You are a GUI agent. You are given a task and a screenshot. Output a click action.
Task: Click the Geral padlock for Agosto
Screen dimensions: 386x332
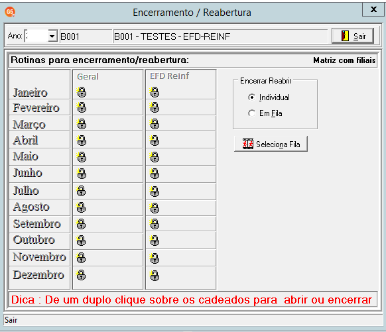(x=81, y=207)
